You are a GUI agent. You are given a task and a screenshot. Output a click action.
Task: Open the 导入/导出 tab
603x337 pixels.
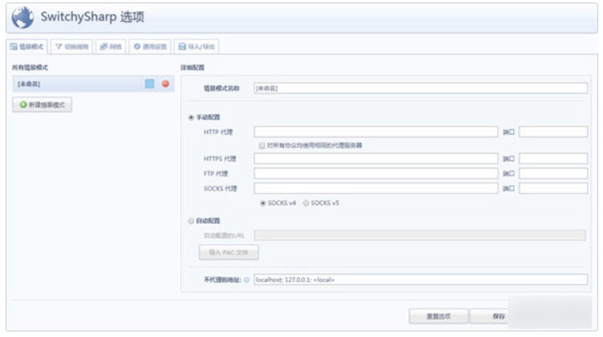197,47
